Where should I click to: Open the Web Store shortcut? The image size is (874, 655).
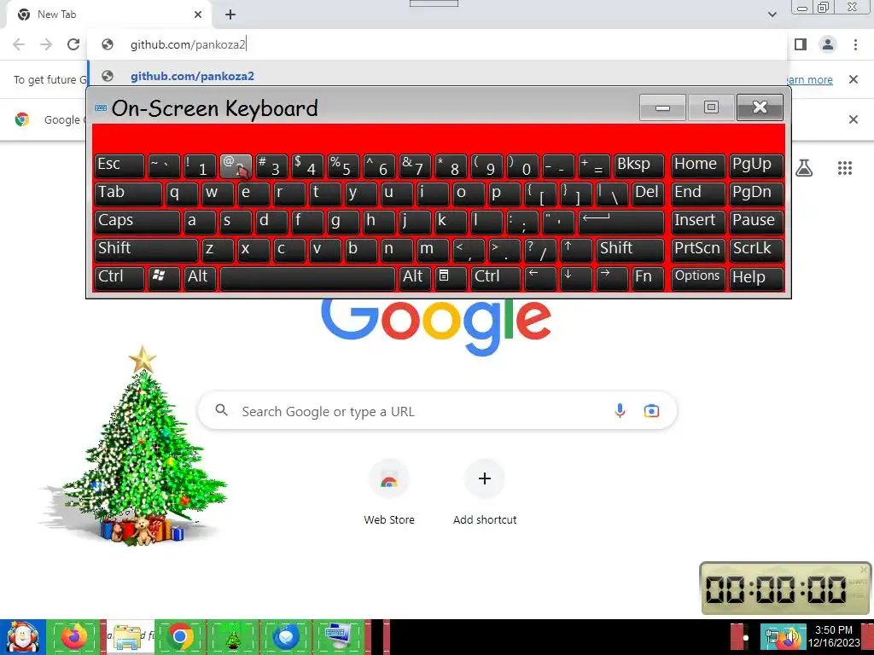(x=389, y=492)
